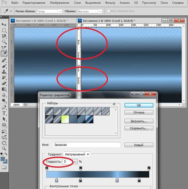
Task: Select the Blur tool
Action: pos(4,95)
